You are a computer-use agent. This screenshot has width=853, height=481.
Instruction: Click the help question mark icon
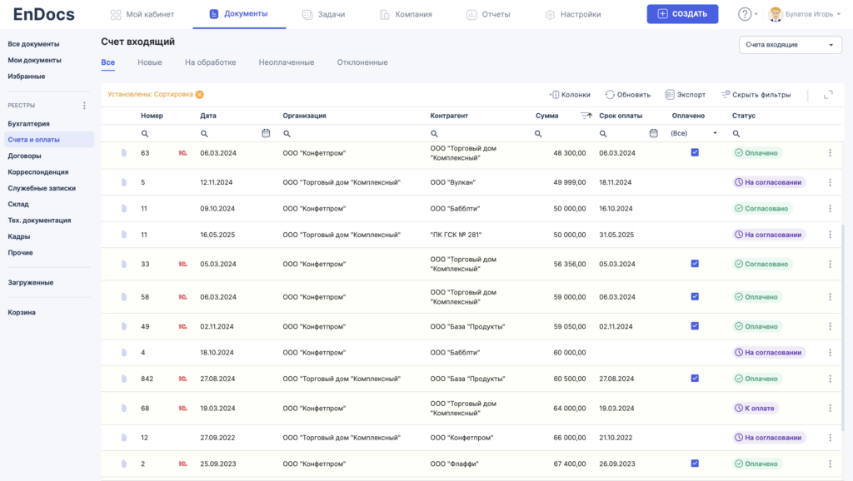745,14
